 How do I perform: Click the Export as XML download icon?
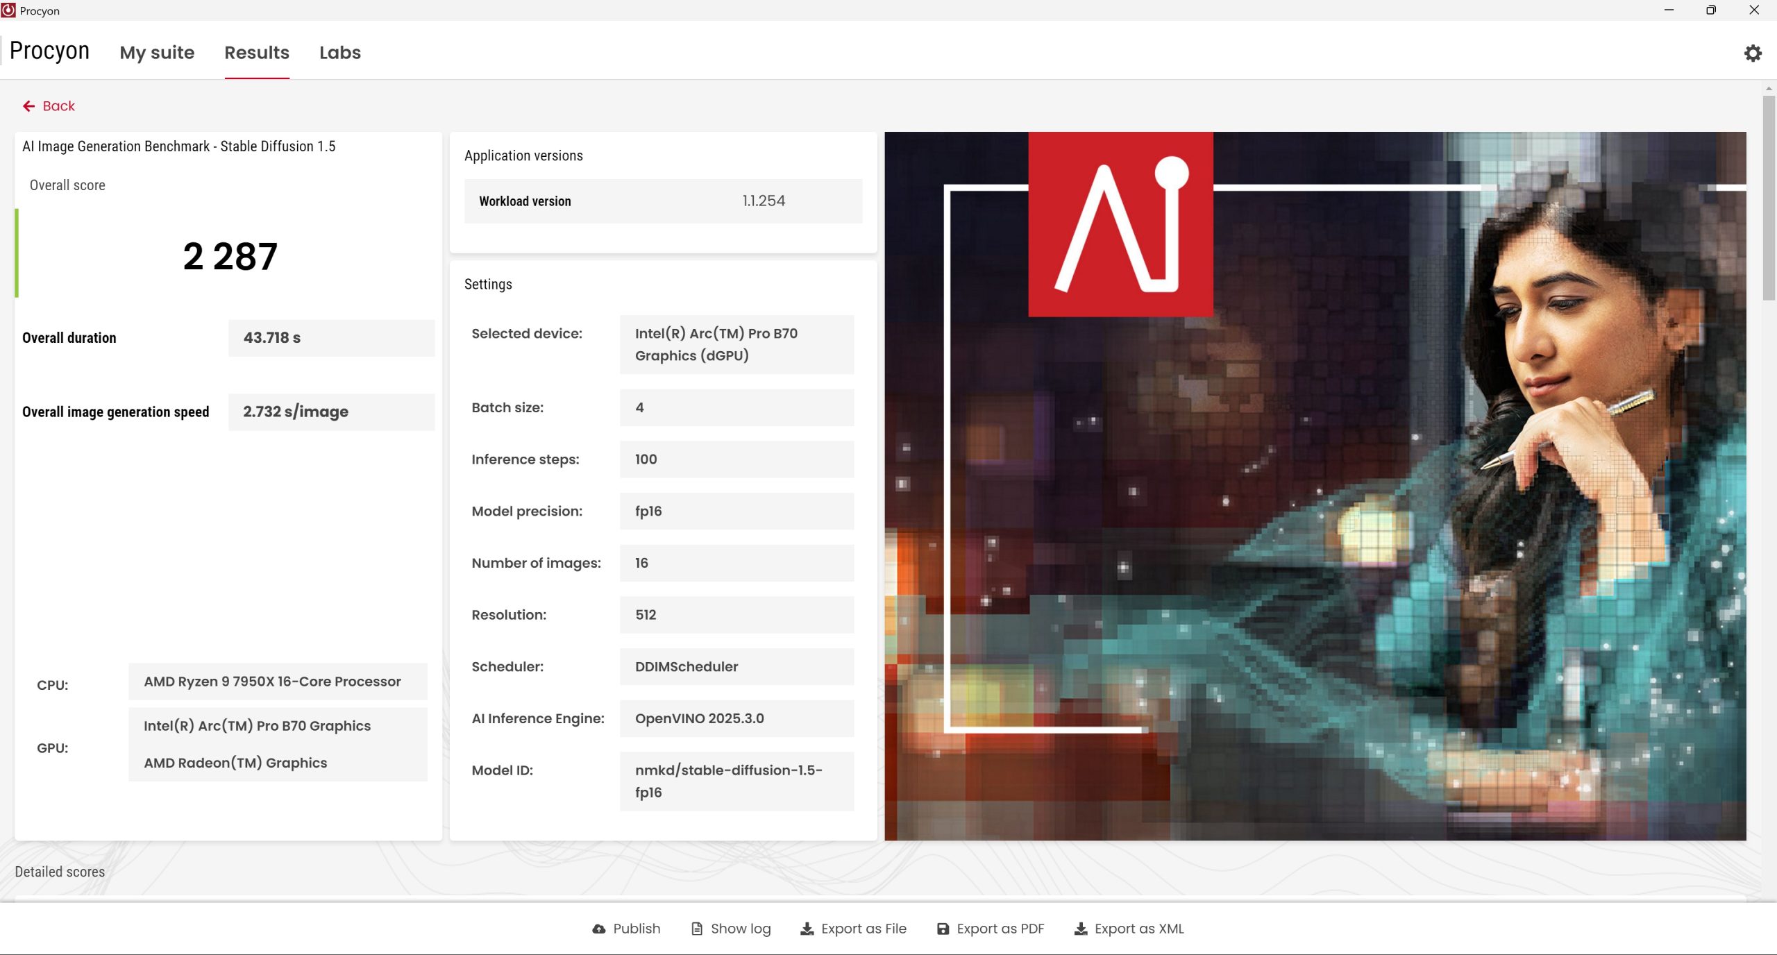(1080, 929)
